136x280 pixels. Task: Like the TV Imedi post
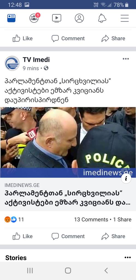23,236
